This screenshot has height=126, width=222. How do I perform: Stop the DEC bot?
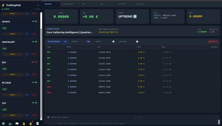pos(34,74)
